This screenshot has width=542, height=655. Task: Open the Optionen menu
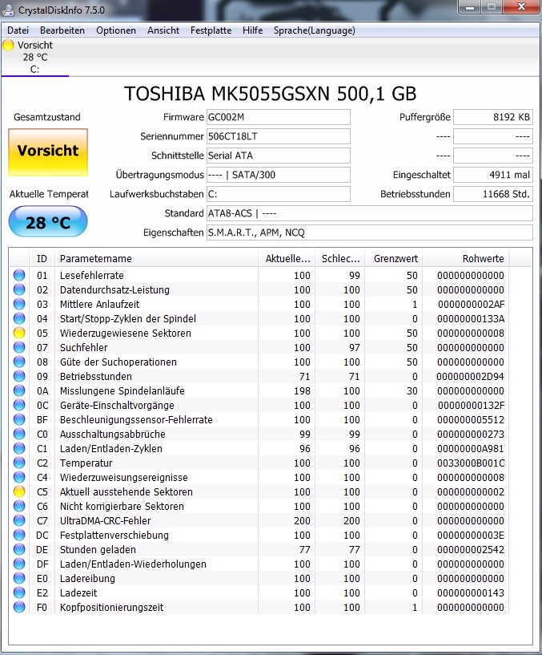[116, 30]
